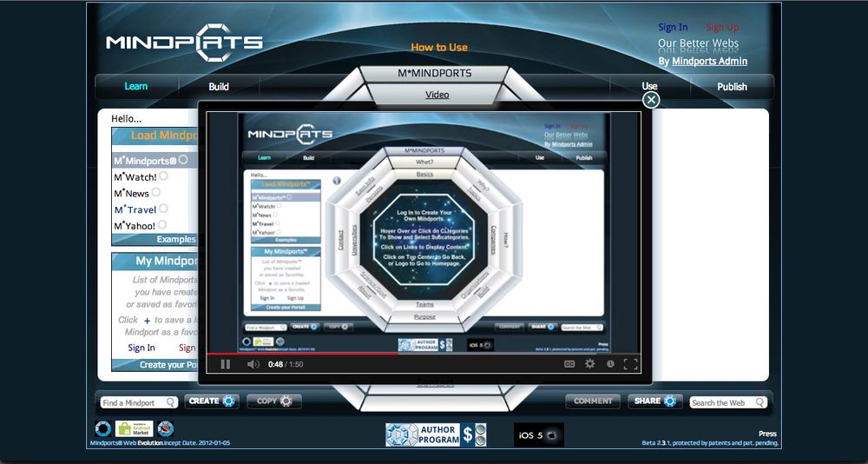Click Sign In in My Mindports panel
Viewport: 868px width, 464px height.
[141, 348]
